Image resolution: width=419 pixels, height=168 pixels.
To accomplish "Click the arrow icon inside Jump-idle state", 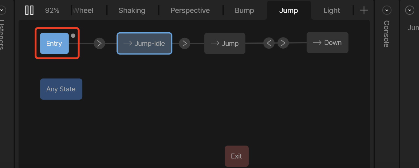I will tap(128, 43).
